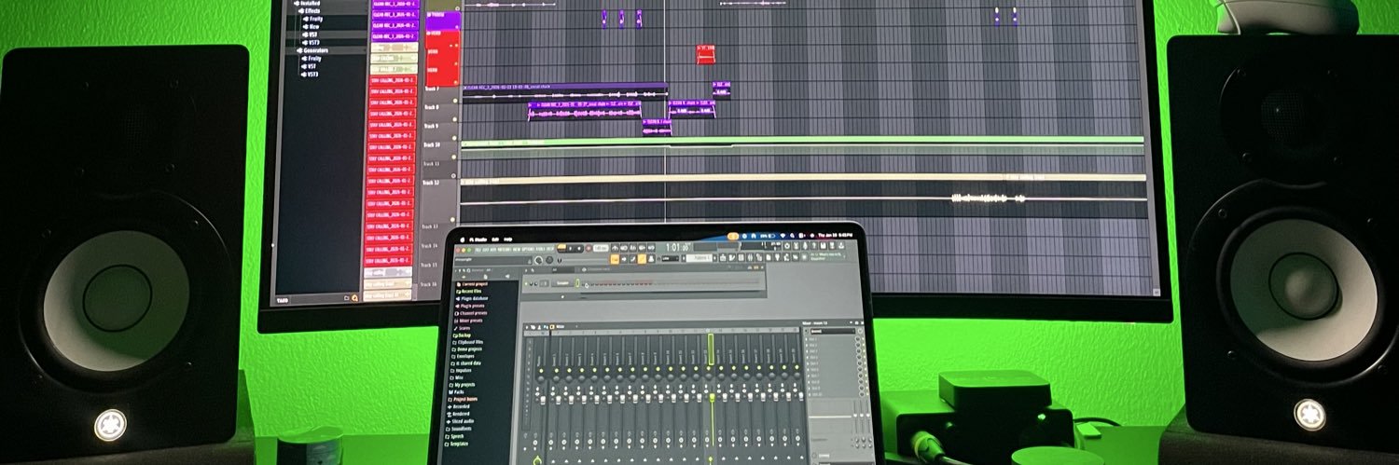Click the hint bar input field
Viewport: 1399px width, 465px height.
coord(493,260)
